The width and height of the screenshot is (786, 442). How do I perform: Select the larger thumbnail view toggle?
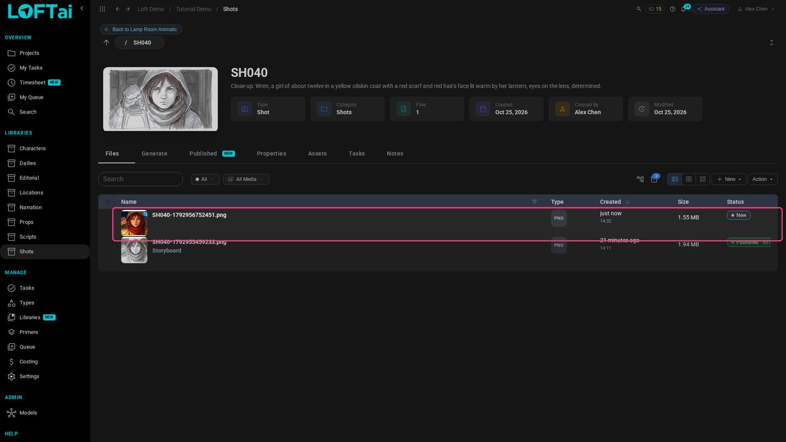702,179
